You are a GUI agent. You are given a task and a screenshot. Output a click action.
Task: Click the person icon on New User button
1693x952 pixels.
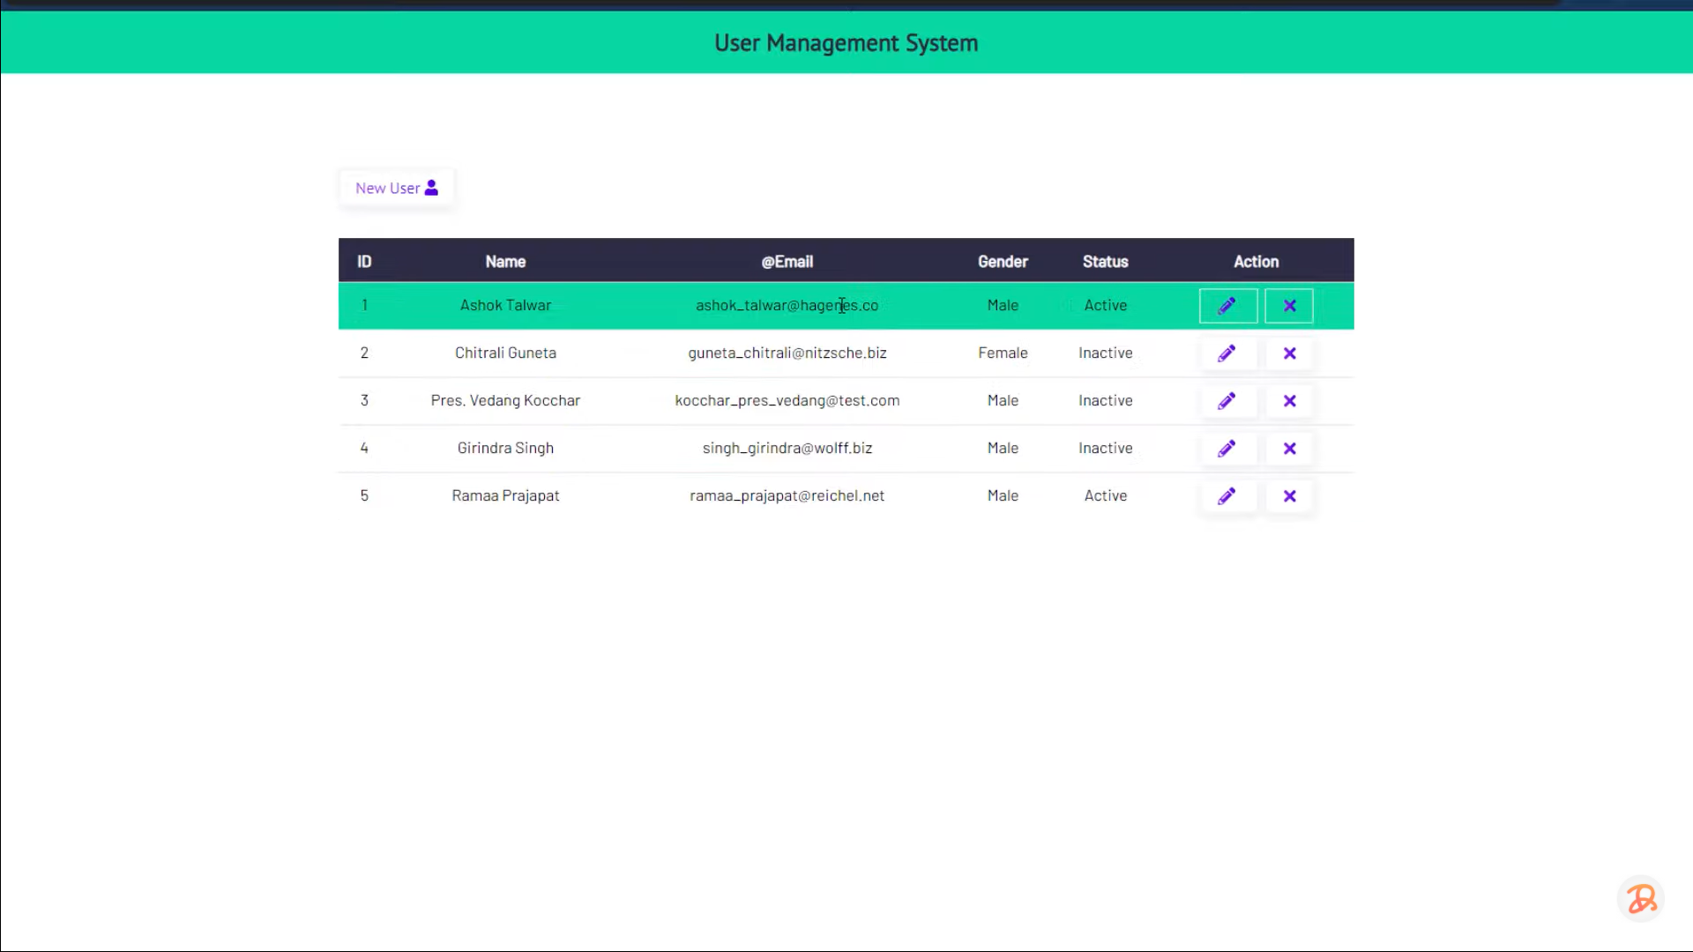(x=430, y=187)
